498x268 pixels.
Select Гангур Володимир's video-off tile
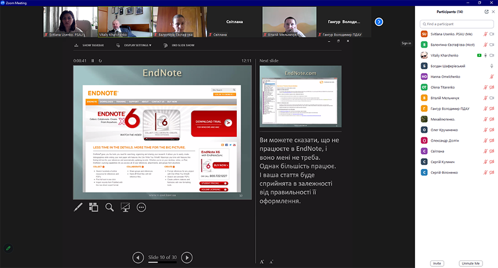344,22
